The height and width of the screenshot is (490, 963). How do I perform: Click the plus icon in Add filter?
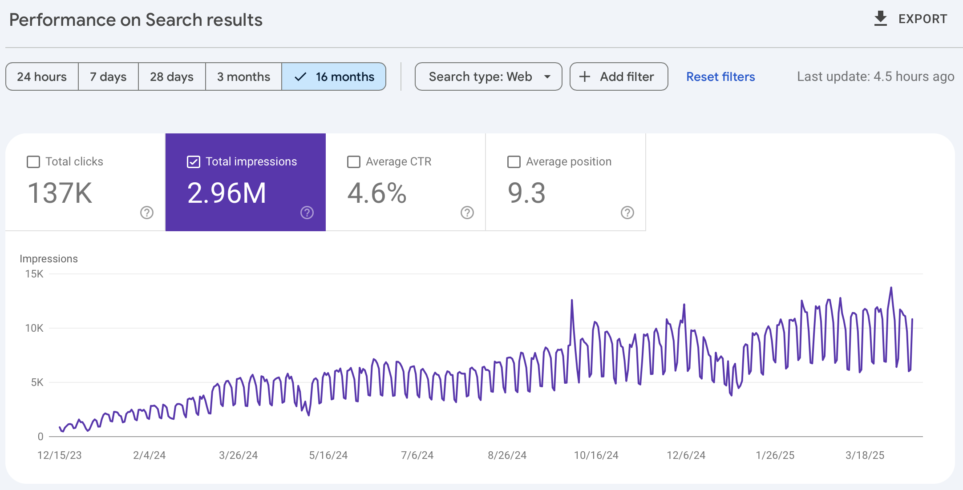coord(585,76)
